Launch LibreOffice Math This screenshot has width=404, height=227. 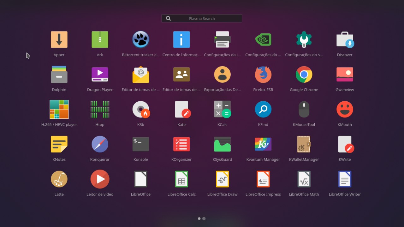304,179
